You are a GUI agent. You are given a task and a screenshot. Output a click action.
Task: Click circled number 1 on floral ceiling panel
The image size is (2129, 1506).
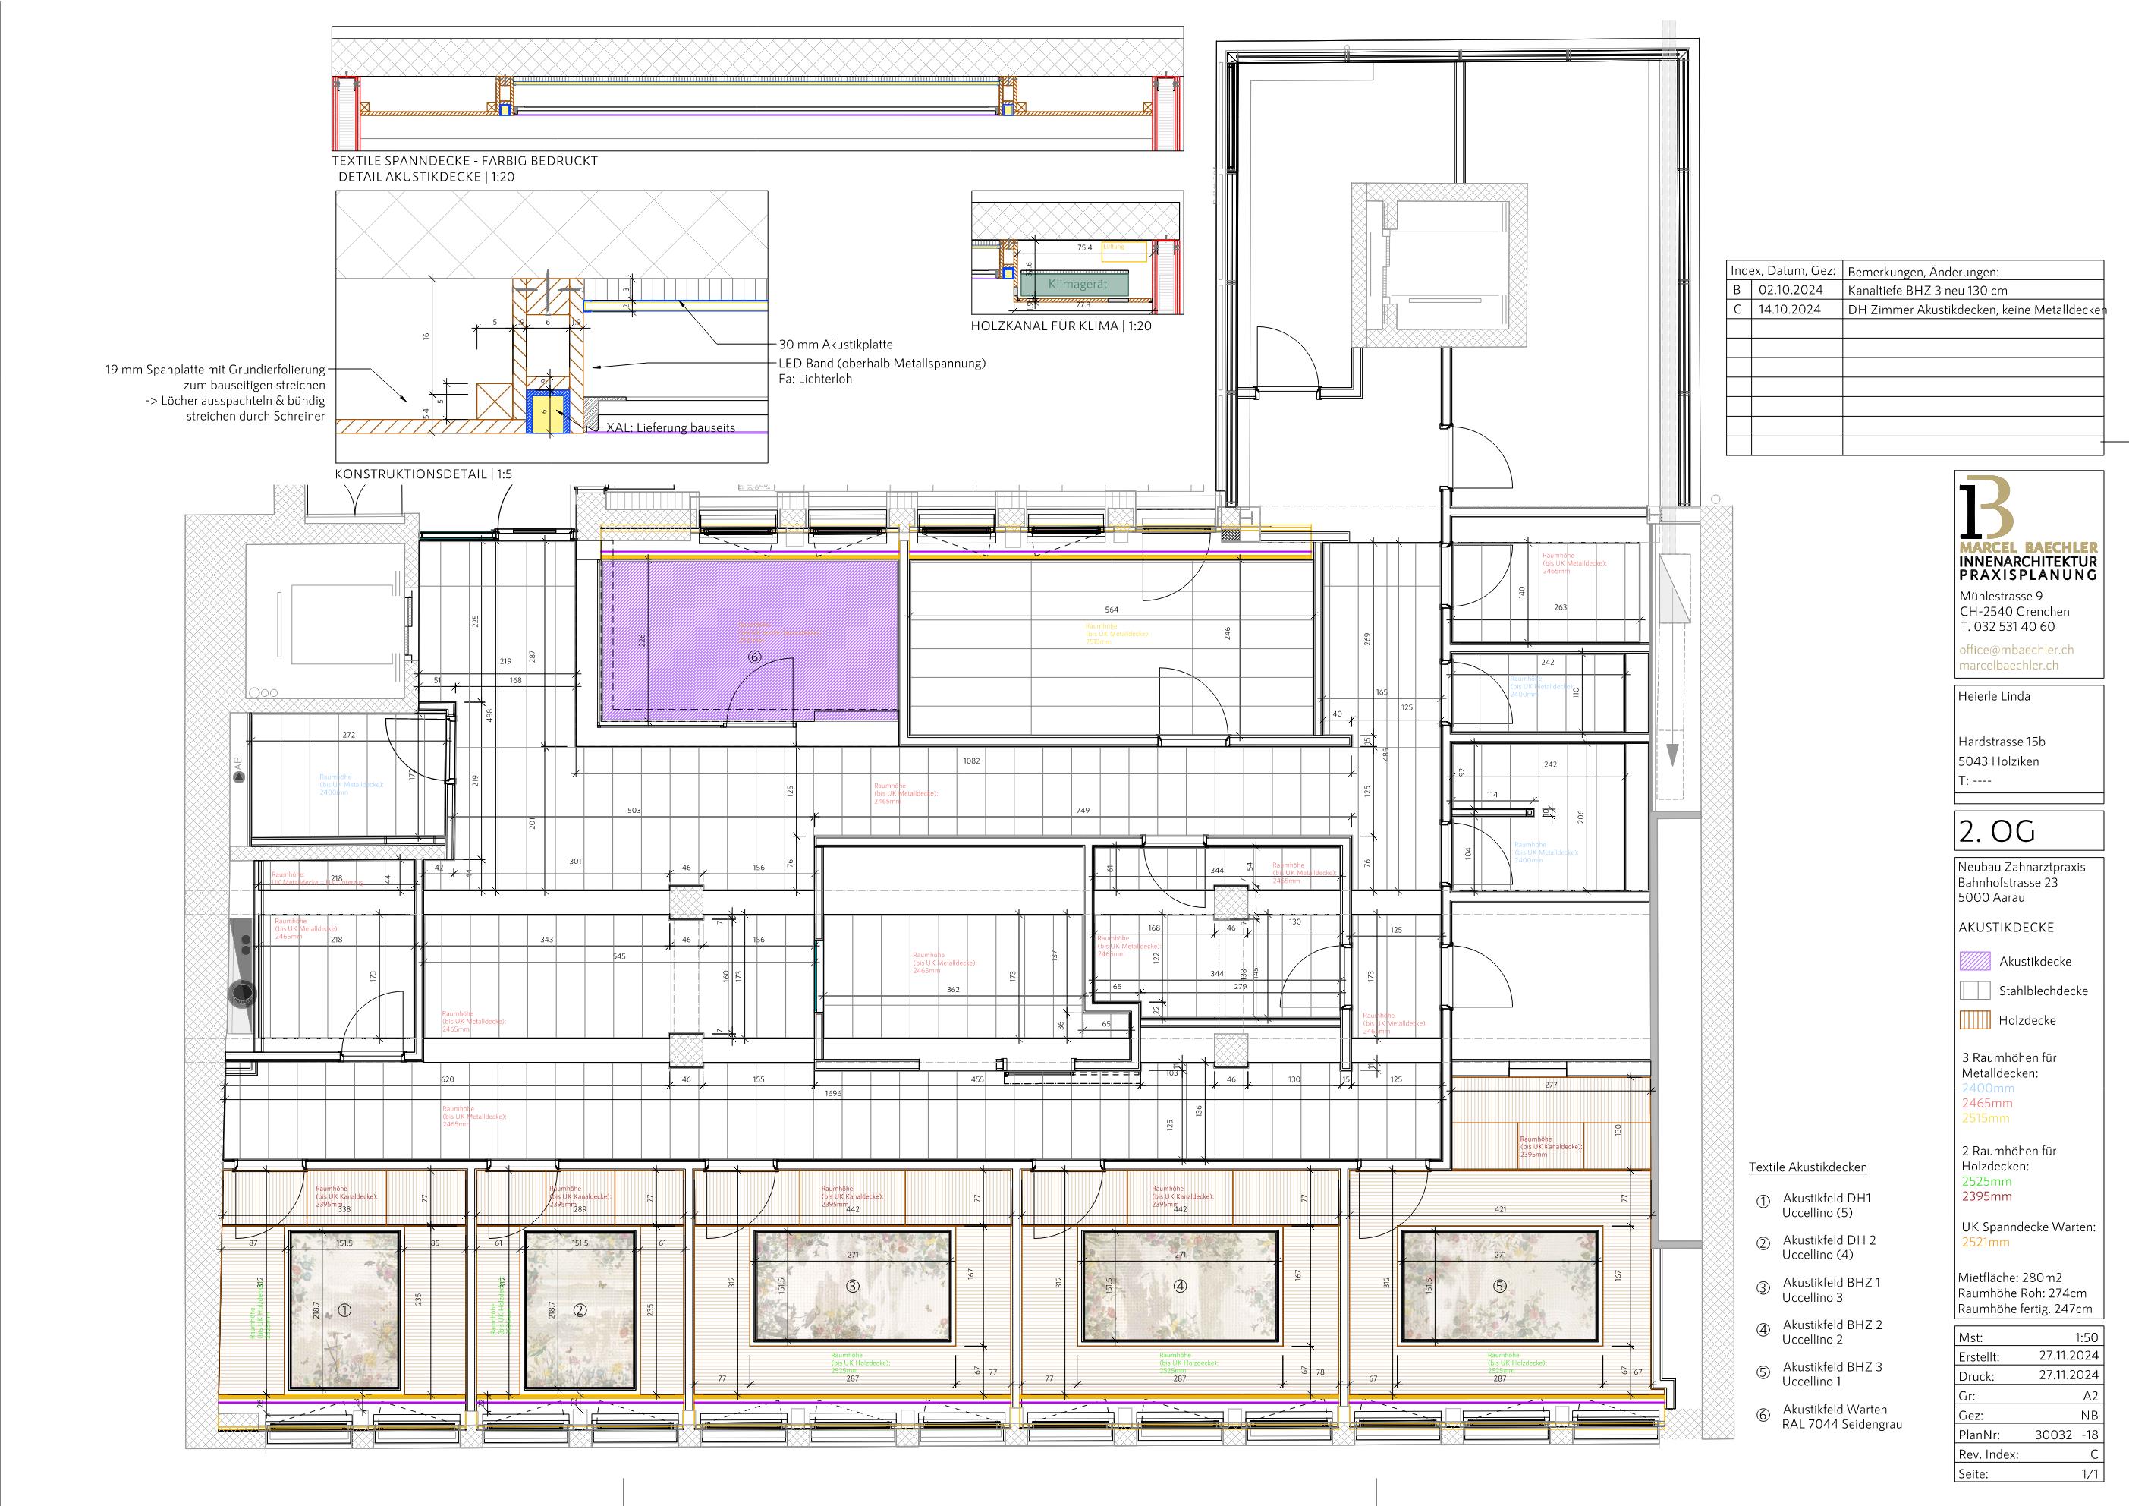click(345, 1311)
